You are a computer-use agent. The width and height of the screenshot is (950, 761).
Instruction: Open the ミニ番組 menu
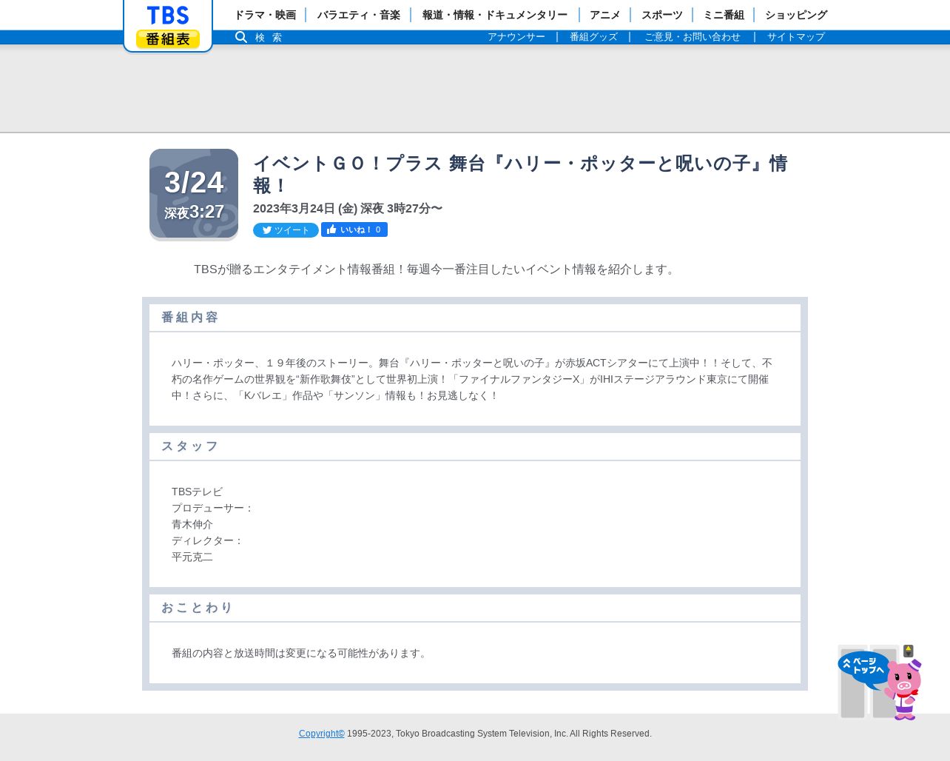coord(724,15)
